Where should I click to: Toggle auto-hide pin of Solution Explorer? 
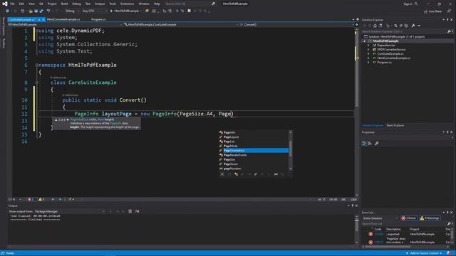coord(447,20)
